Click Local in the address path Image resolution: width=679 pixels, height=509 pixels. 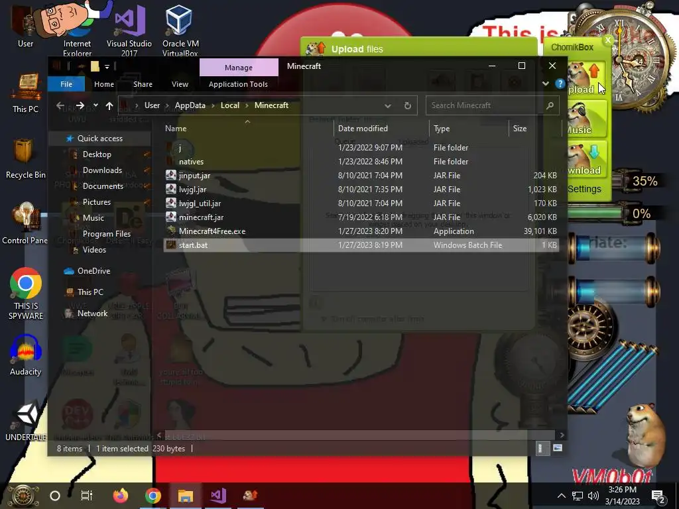pos(229,105)
